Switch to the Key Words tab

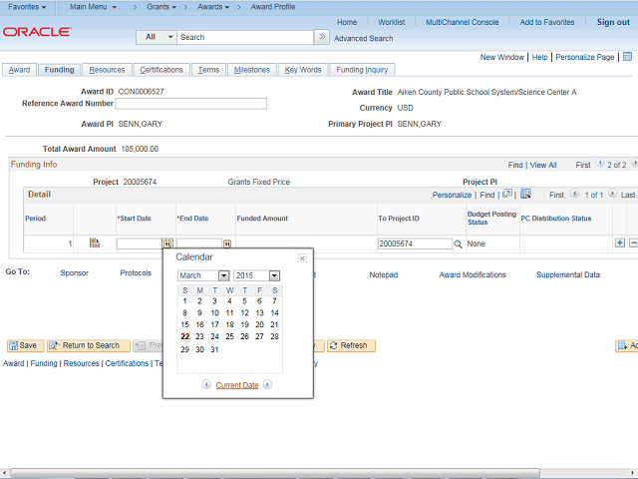[x=303, y=70]
